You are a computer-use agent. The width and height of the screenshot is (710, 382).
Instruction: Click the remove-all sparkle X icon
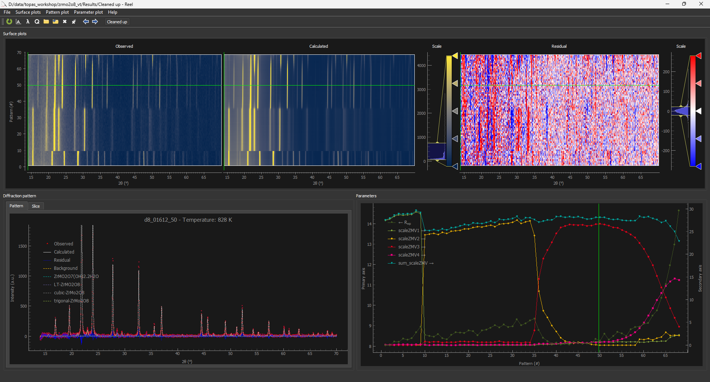point(74,22)
